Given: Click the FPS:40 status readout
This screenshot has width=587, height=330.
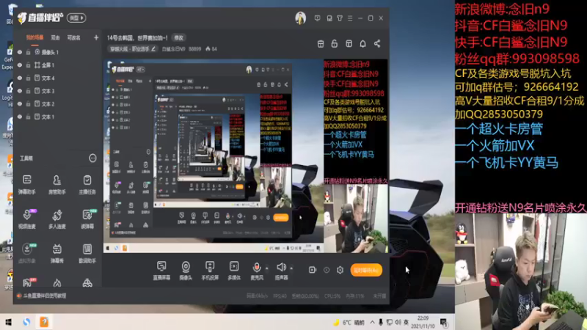Looking at the screenshot, I should click(x=280, y=296).
